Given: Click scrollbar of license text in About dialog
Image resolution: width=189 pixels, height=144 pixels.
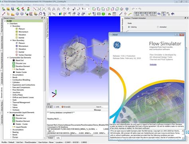Looking at the screenshot, I should (183, 134).
